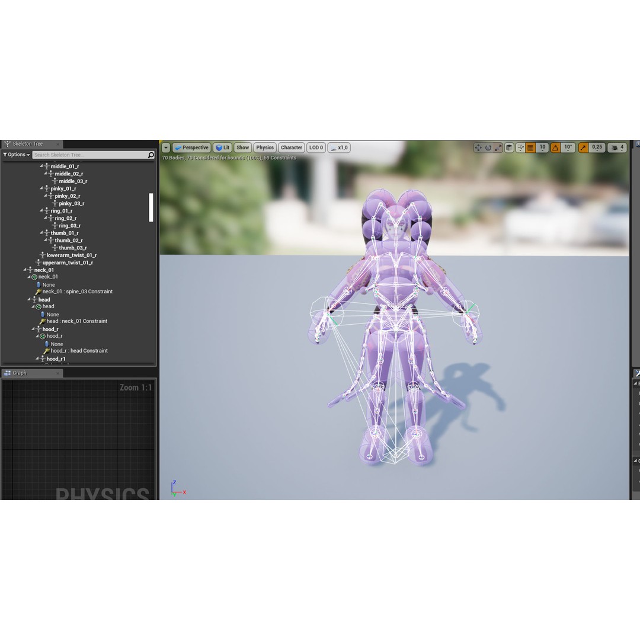Select hood_r : head Constraint
Screen dimensions: 640x640
pos(76,351)
